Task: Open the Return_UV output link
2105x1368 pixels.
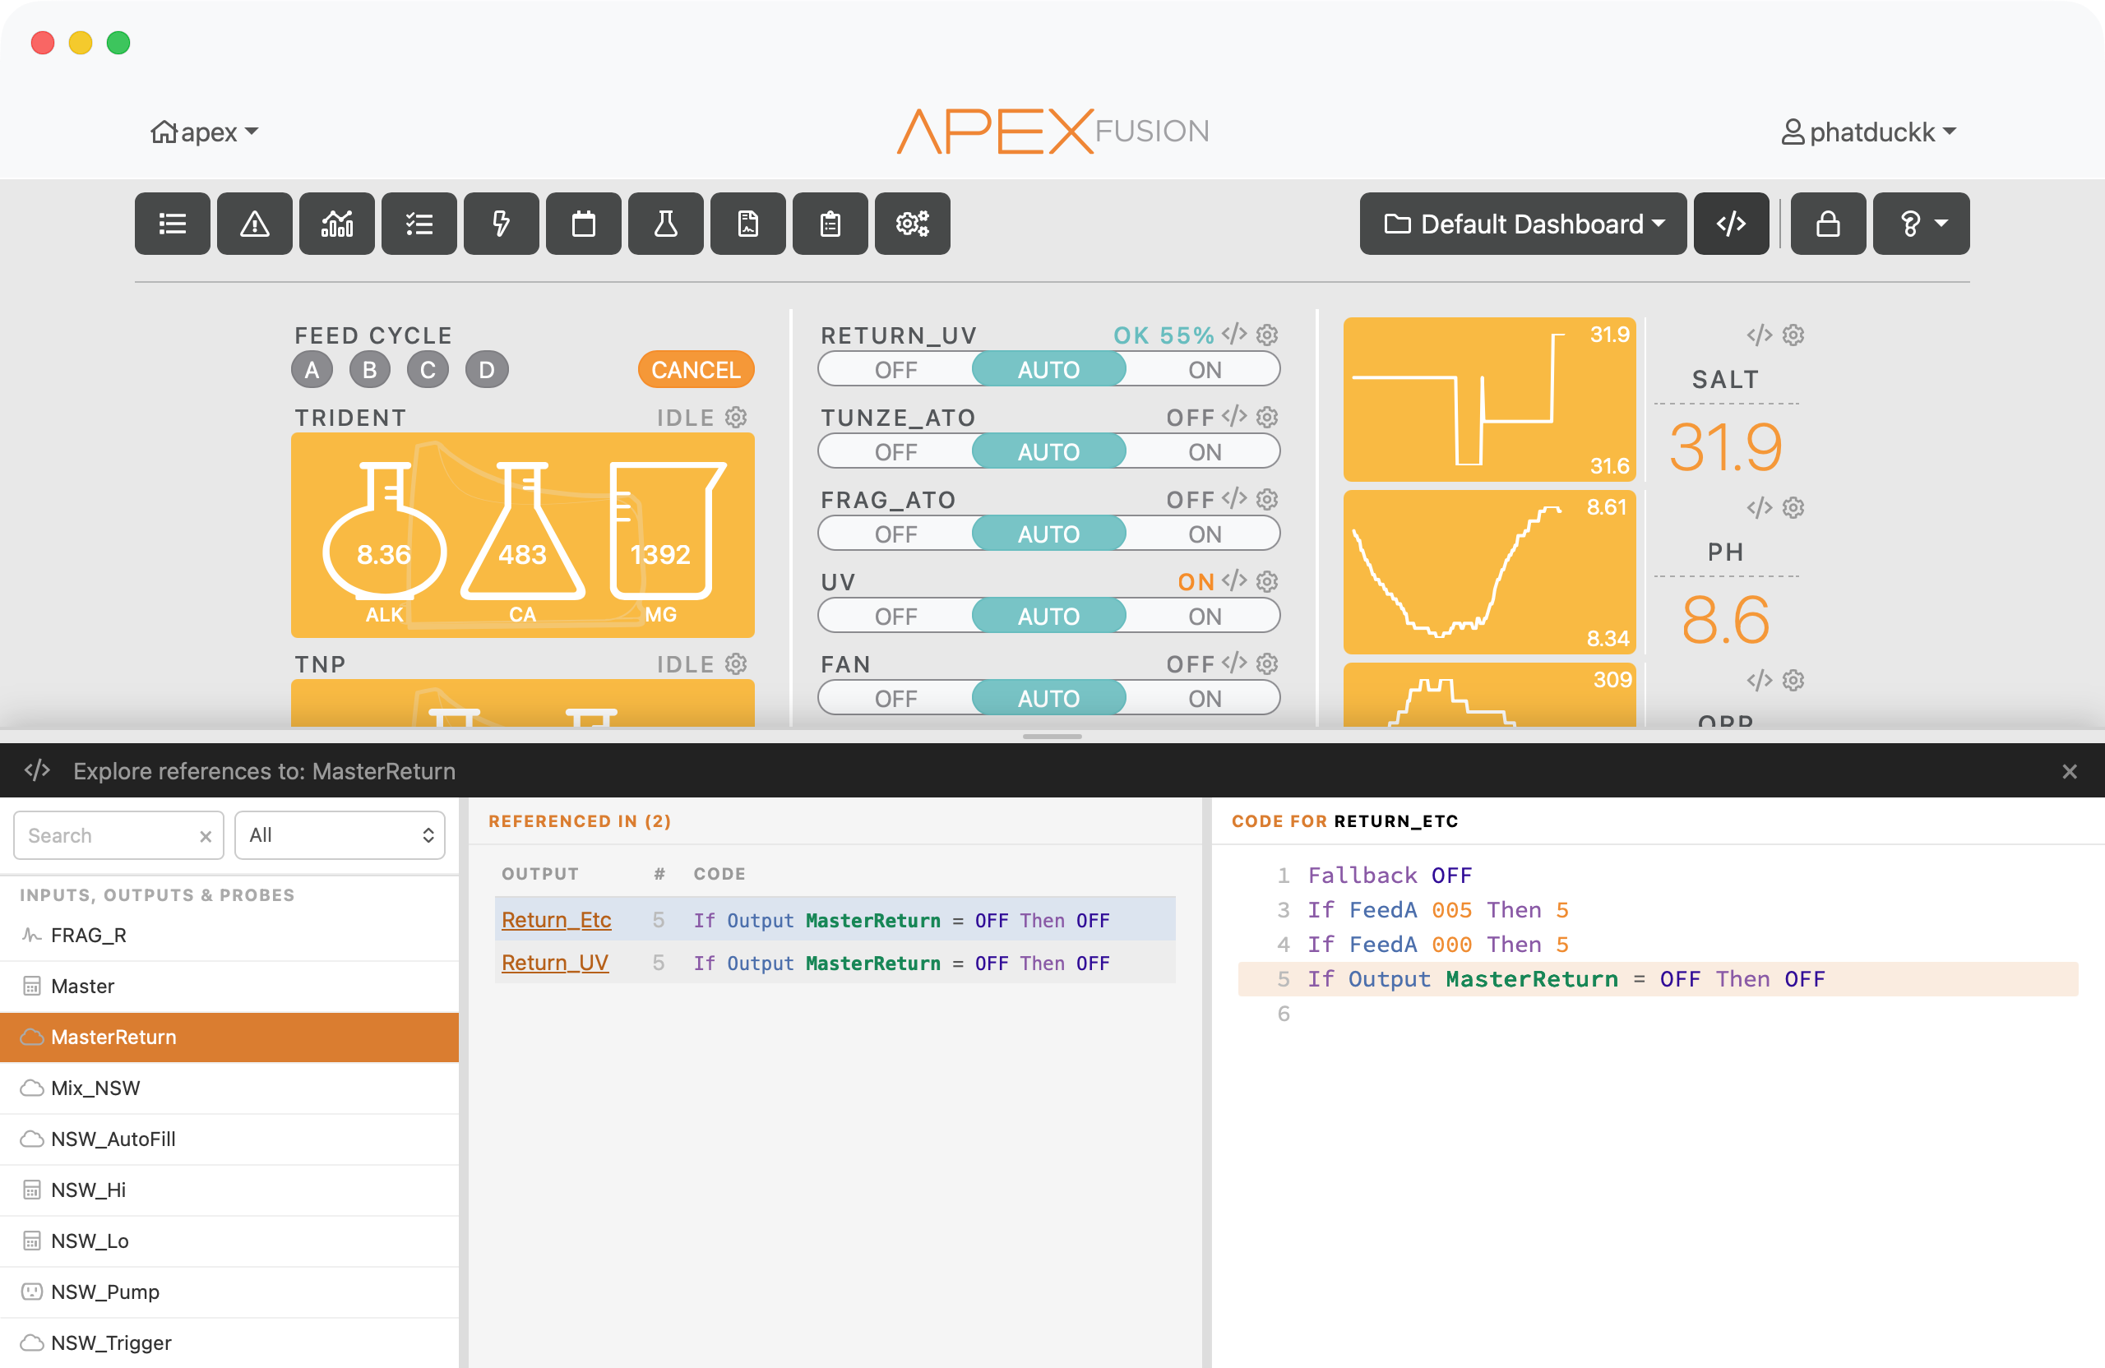Action: [554, 962]
